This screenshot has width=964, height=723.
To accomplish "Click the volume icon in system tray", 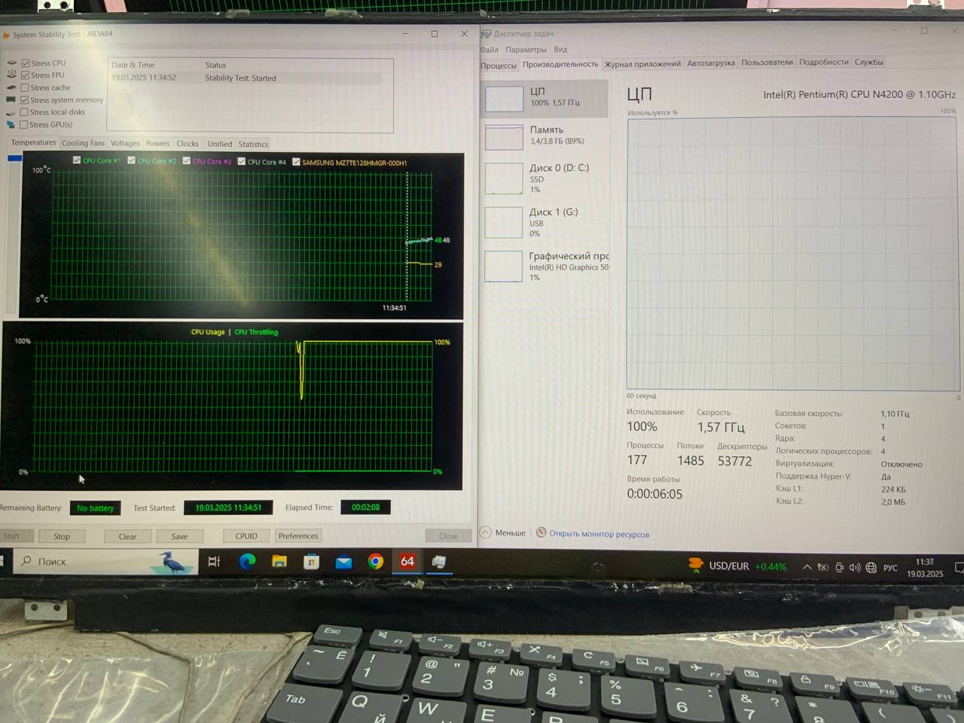I will (855, 567).
